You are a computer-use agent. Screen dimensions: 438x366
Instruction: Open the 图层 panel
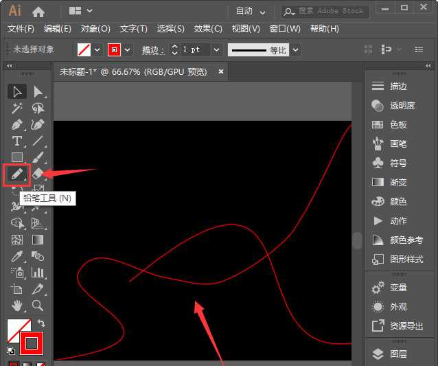pyautogui.click(x=398, y=354)
